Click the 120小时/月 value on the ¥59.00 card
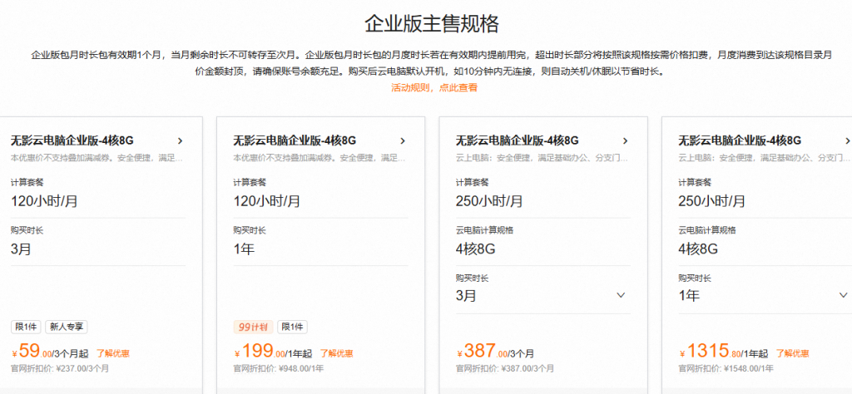The height and width of the screenshot is (394, 852). click(x=45, y=201)
